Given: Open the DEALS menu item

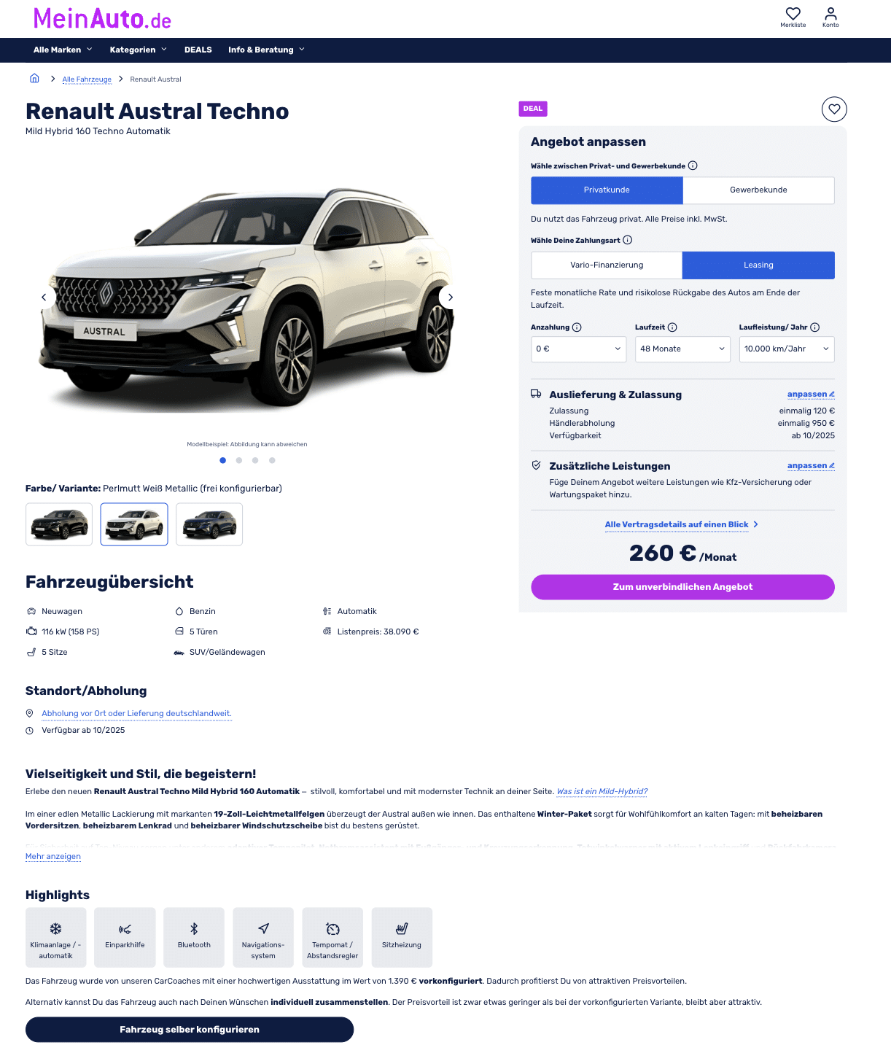Looking at the screenshot, I should pos(198,50).
